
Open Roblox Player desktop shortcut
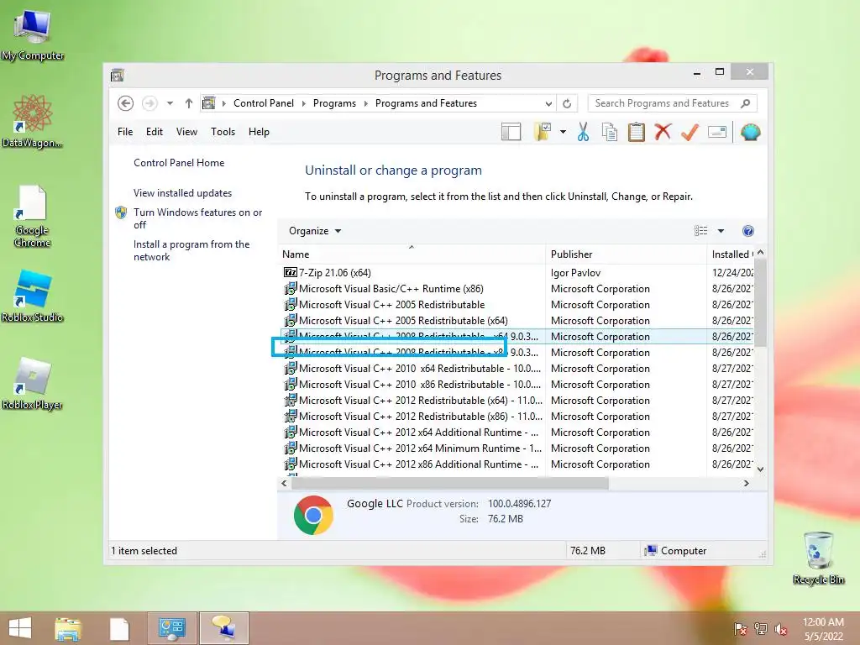pyautogui.click(x=33, y=383)
